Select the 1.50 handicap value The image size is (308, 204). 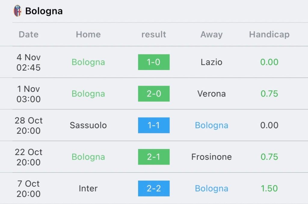[269, 188]
